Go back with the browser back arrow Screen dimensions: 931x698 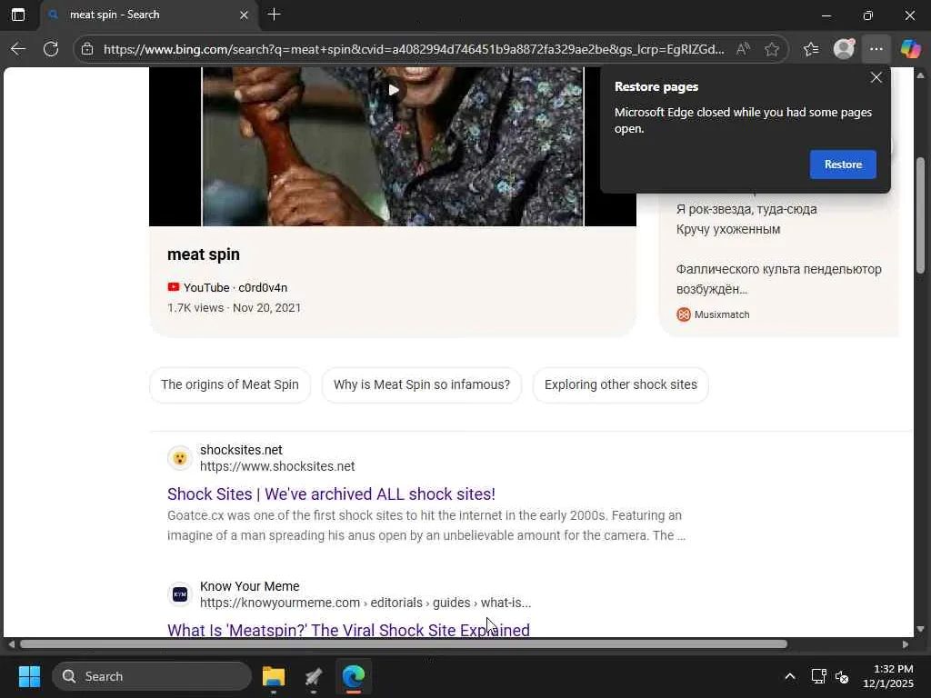click(18, 49)
